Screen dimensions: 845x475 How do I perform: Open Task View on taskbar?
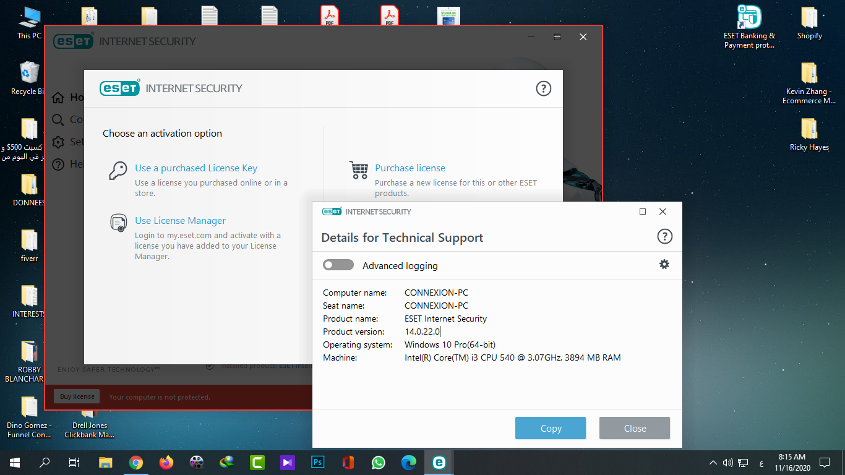(74, 462)
